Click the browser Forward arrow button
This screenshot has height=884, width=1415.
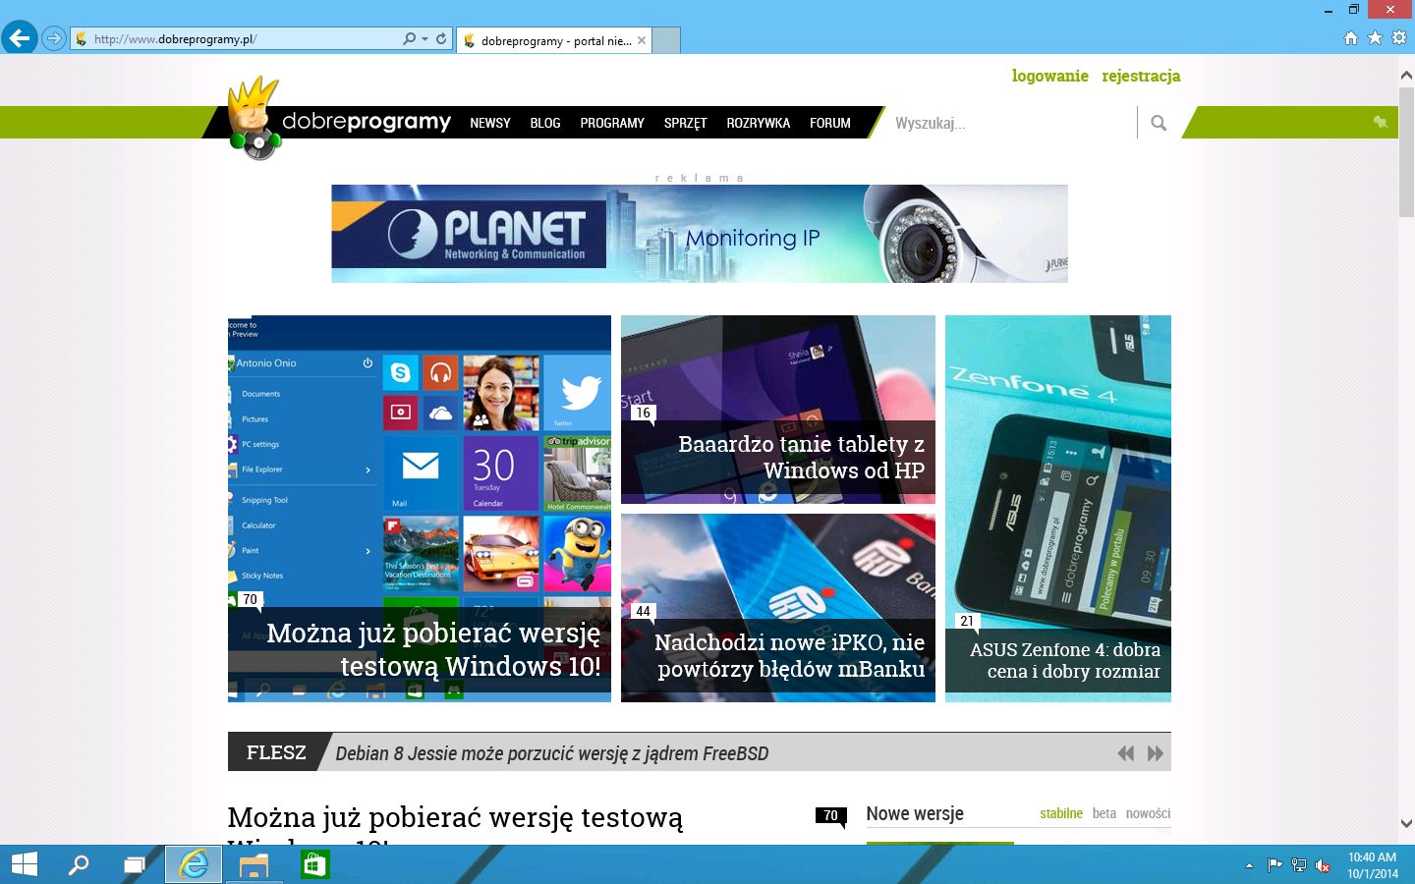click(x=54, y=38)
